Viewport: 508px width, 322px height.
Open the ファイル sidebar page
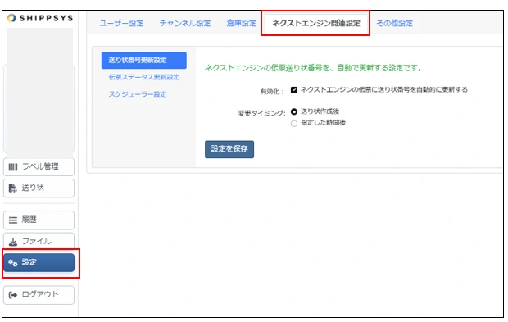click(39, 241)
